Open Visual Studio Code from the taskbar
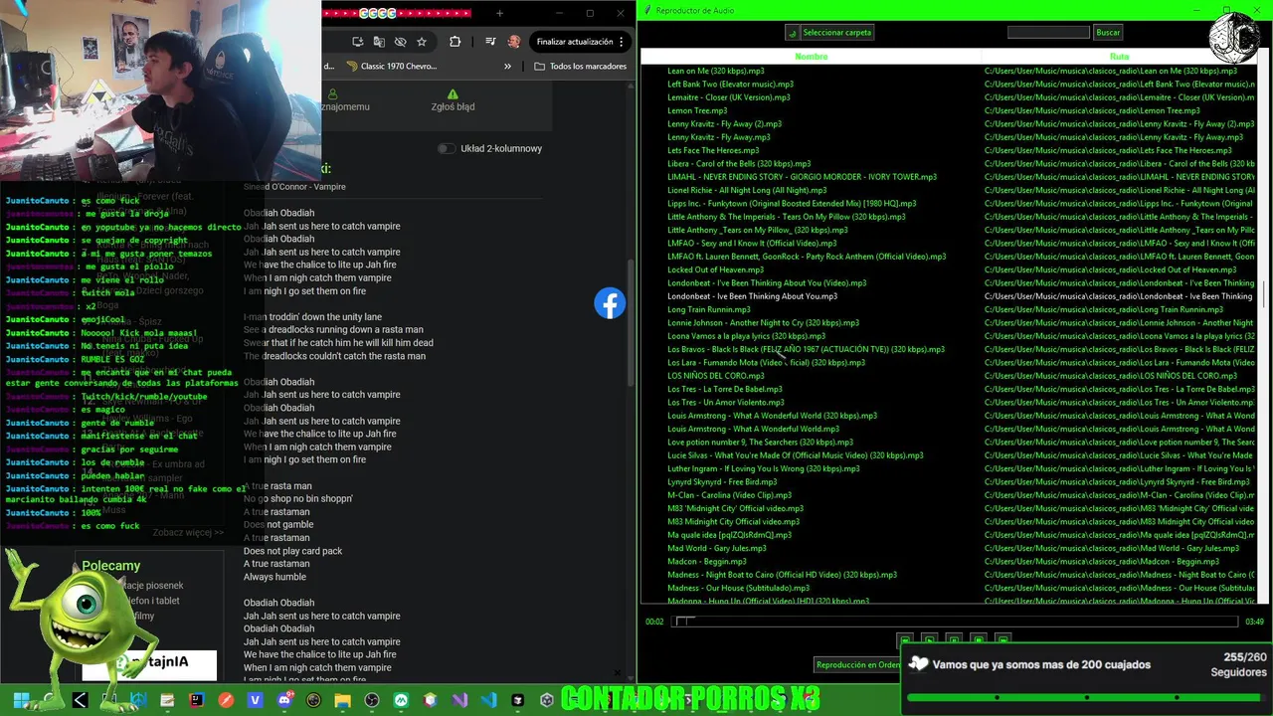This screenshot has height=716, width=1273. (x=488, y=700)
